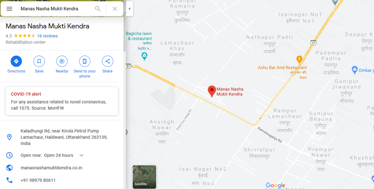Viewport: 374px width, 189px height.
Task: Select Ashu Bar And Restaurant marker
Action: pyautogui.click(x=299, y=59)
